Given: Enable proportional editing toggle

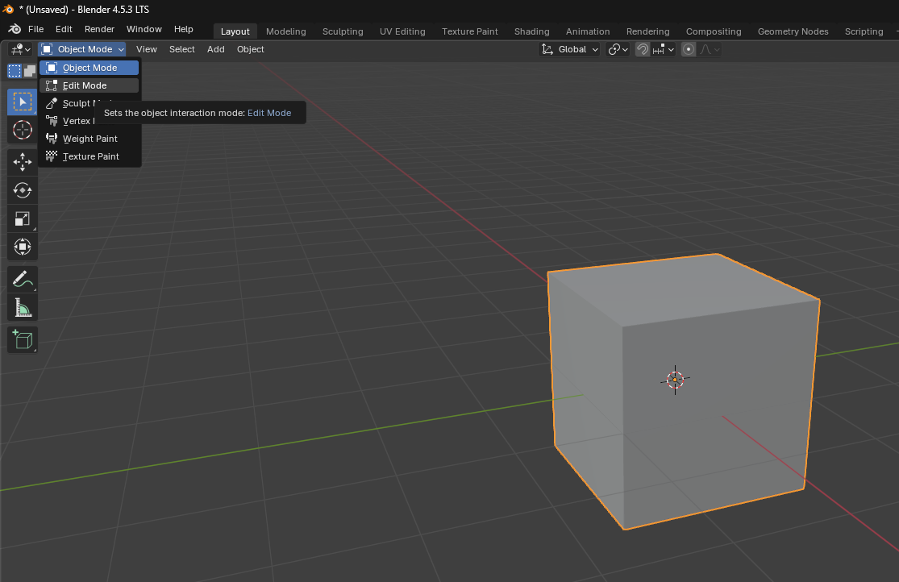Looking at the screenshot, I should click(x=688, y=49).
